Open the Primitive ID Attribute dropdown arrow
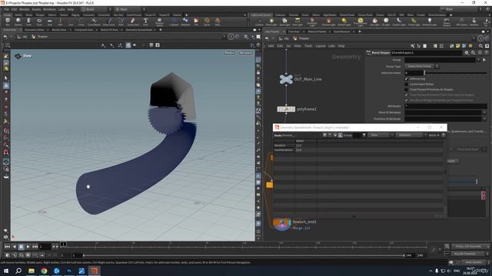The width and height of the screenshot is (492, 276). click(x=484, y=119)
